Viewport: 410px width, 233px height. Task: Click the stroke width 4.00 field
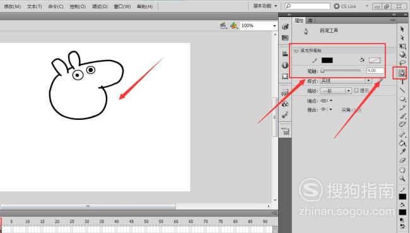click(x=375, y=71)
